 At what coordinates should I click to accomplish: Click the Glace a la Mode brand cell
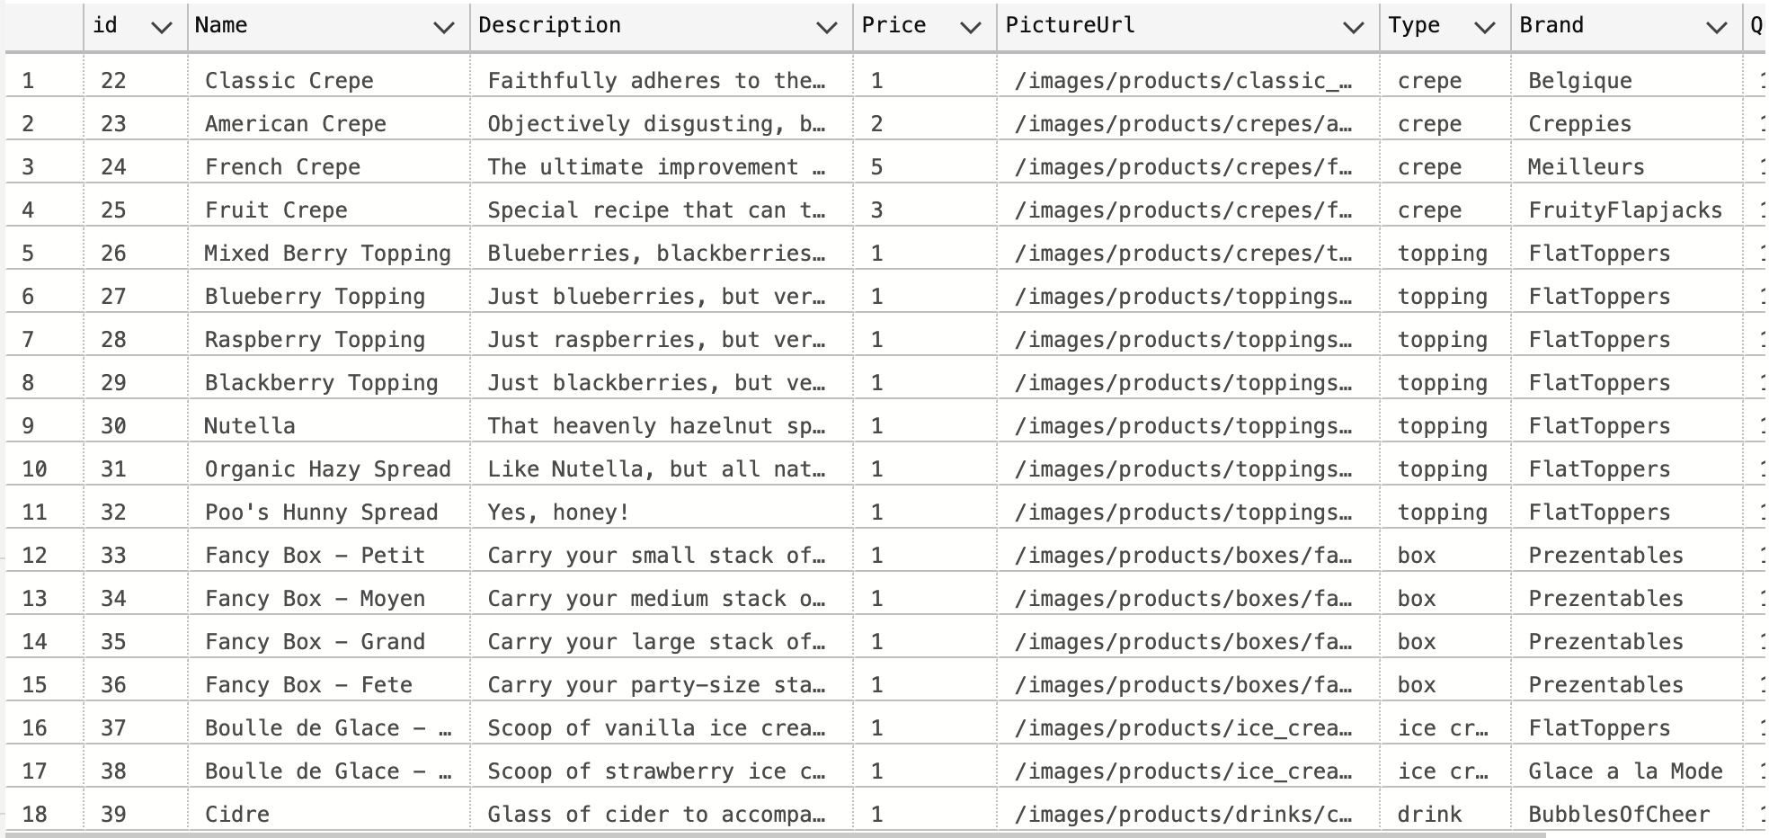[x=1626, y=771]
